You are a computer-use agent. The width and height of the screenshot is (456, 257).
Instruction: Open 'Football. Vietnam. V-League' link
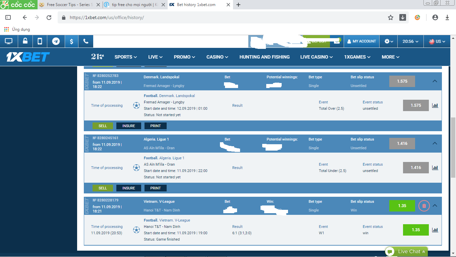pyautogui.click(x=167, y=220)
